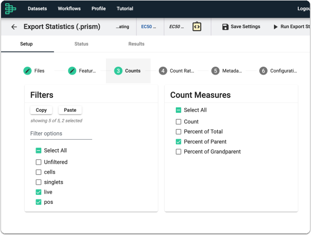Go back using the left arrow icon
Screen dimensions: 311x235
[14, 27]
